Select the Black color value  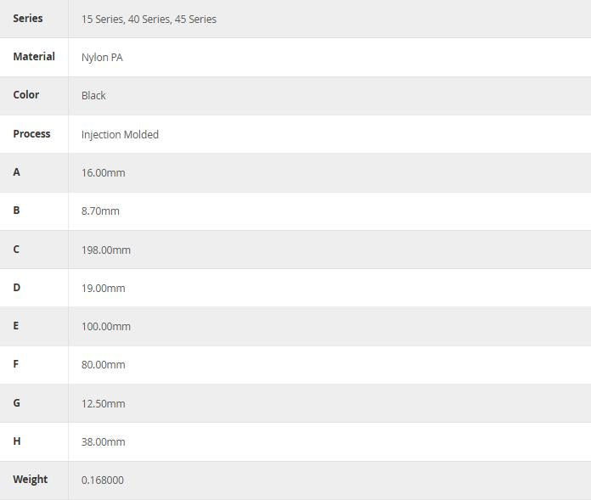pos(93,96)
